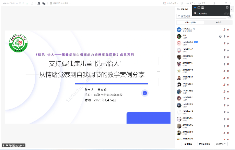Click the green school logo on the slide
Image resolution: width=235 pixels, height=150 pixels.
tap(18, 43)
